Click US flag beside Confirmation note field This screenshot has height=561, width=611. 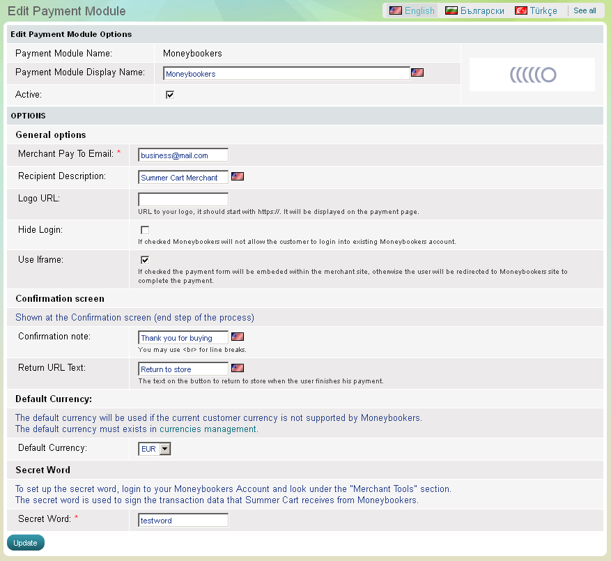tap(238, 337)
